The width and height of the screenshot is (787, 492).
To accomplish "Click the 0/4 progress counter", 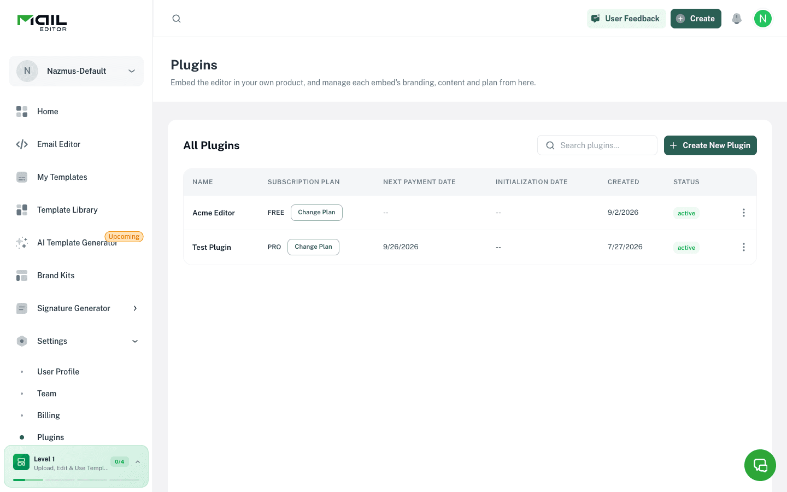I will click(120, 462).
